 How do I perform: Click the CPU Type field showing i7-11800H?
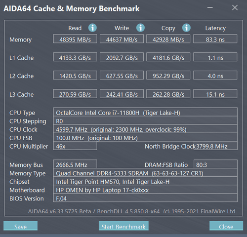[145, 112]
